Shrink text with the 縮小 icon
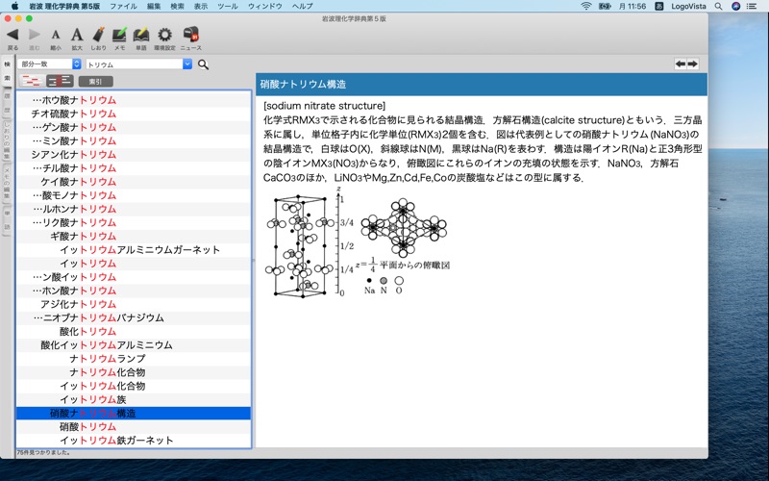 click(x=56, y=35)
